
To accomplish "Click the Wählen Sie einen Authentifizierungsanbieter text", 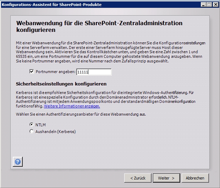I will 81,114.
